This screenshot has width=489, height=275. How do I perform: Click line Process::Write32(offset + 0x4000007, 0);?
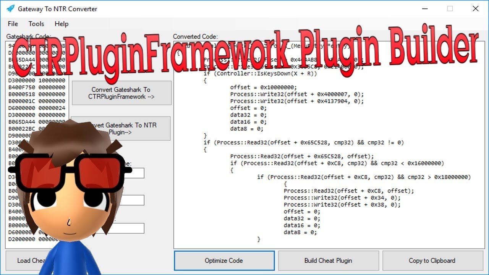pos(297,94)
